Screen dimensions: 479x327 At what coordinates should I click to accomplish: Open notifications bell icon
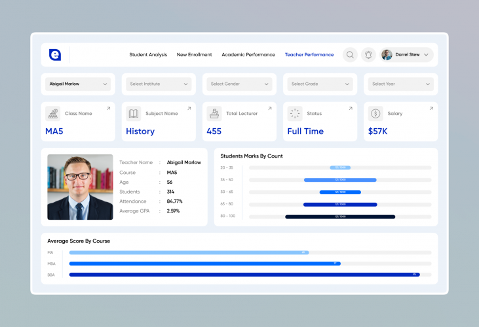point(368,55)
